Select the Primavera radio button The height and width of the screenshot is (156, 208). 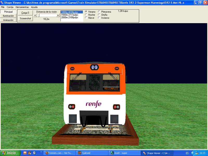pos(99,12)
